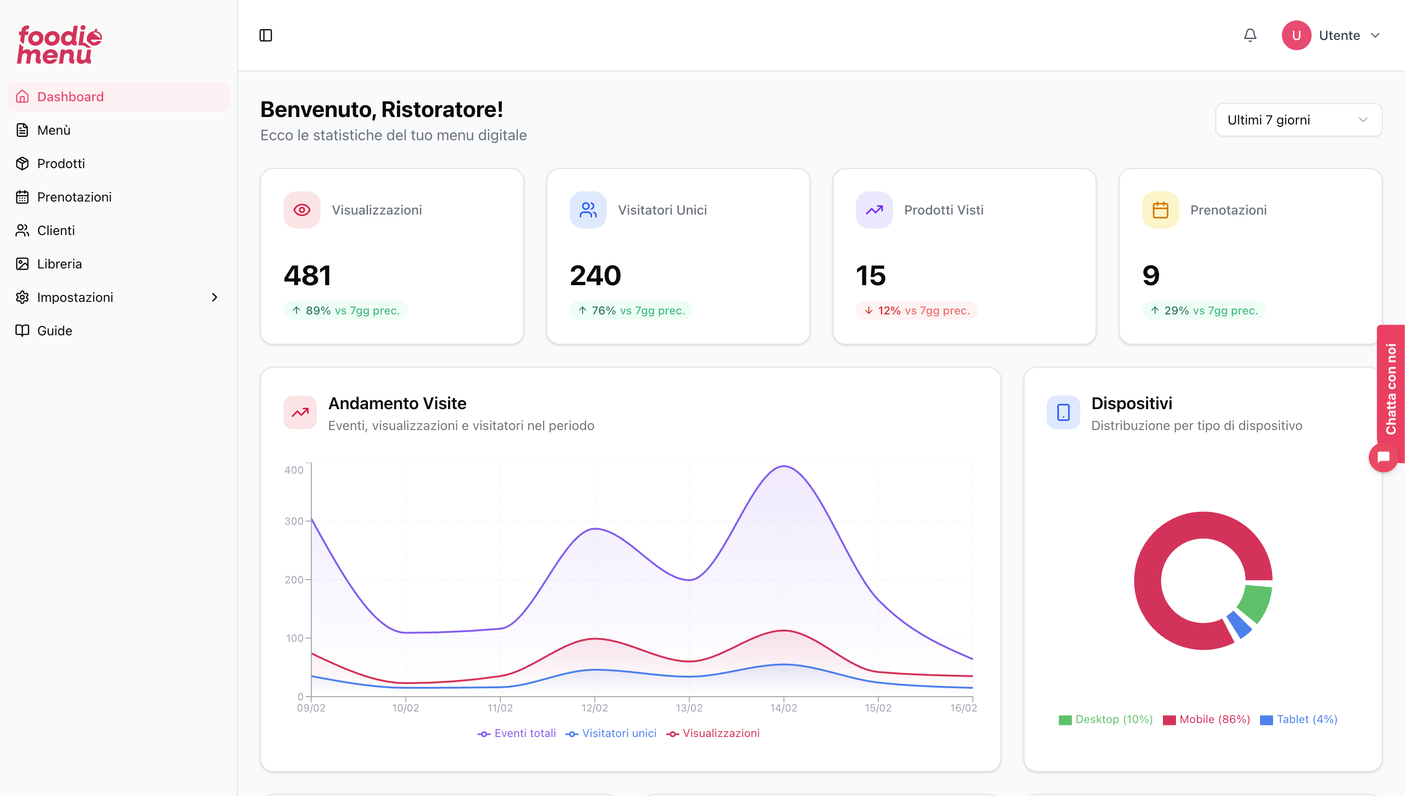Click the Prenotazioni calendar card icon
This screenshot has height=796, width=1405.
[1160, 210]
